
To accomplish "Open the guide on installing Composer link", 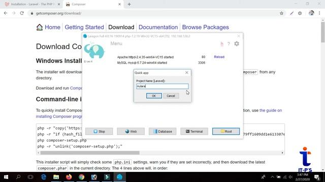I will pos(271,110).
